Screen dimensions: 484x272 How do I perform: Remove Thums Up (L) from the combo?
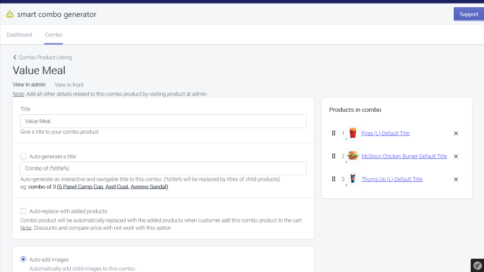pyautogui.click(x=456, y=180)
